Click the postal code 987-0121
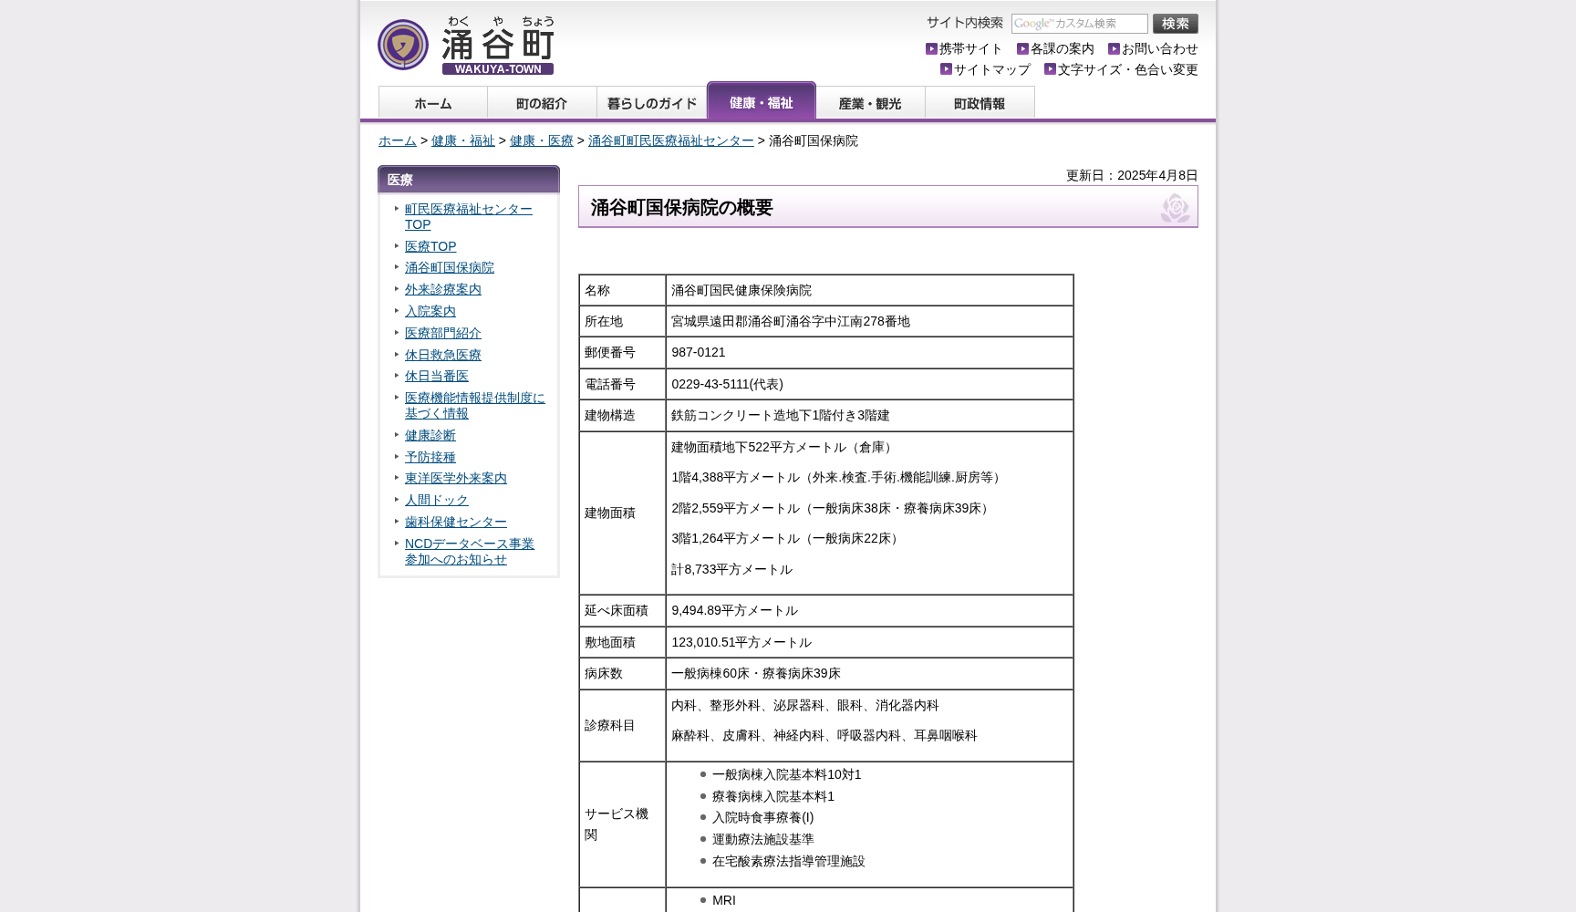 699,352
